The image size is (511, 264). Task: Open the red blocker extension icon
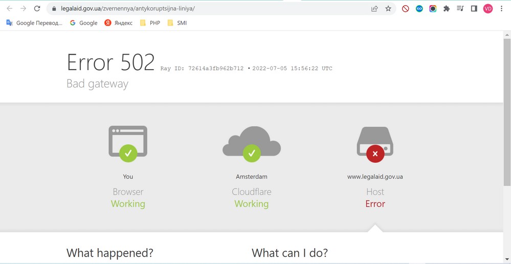click(406, 9)
